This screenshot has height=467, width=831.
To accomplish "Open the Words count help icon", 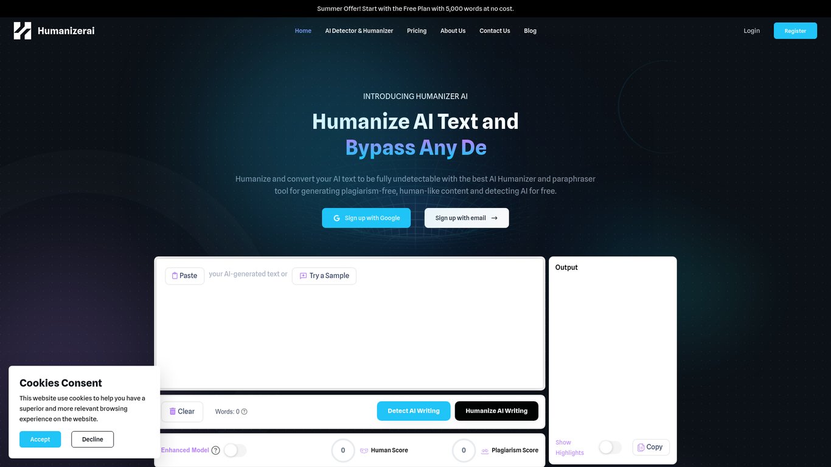I will tap(245, 412).
